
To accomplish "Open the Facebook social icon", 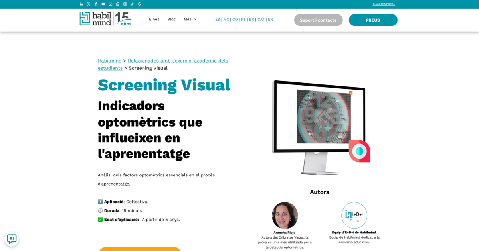I will 96,4.
